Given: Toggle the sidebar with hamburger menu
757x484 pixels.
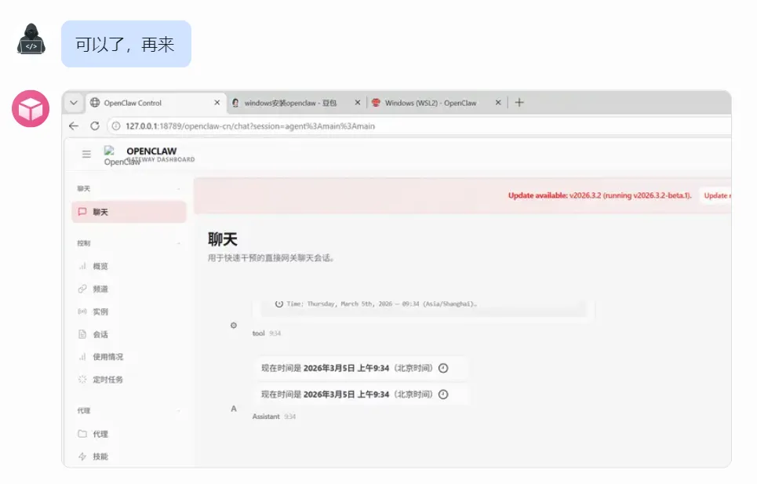Looking at the screenshot, I should (x=86, y=155).
